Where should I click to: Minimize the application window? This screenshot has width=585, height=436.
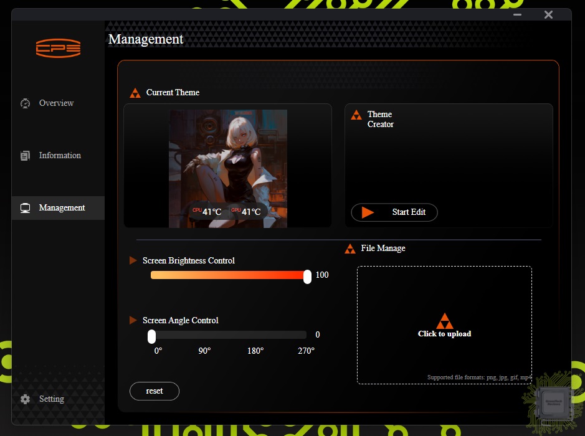click(518, 15)
